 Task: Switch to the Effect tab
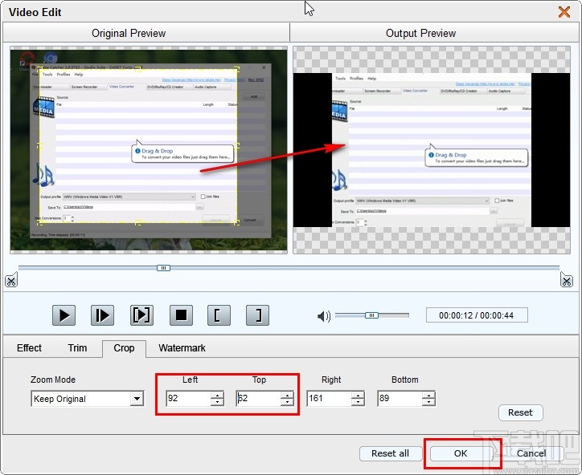[x=29, y=348]
